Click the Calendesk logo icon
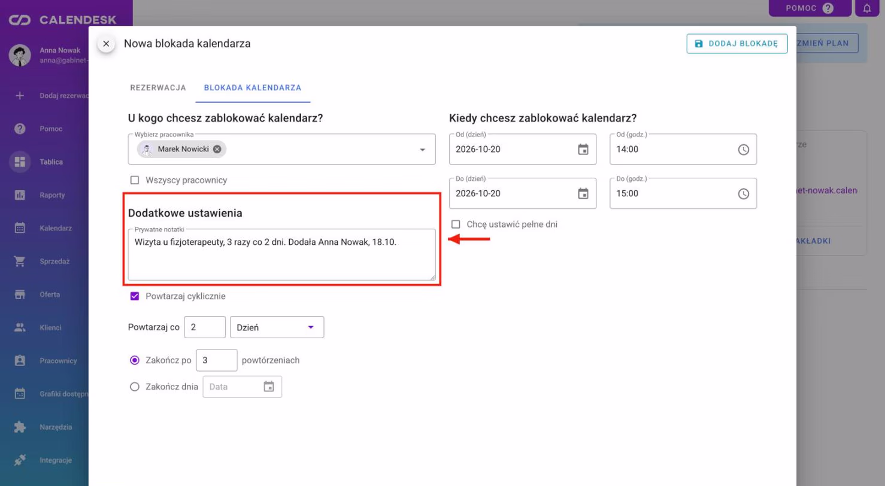 tap(20, 20)
